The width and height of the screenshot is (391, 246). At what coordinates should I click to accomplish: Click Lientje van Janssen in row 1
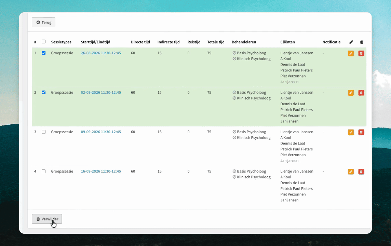pos(297,53)
